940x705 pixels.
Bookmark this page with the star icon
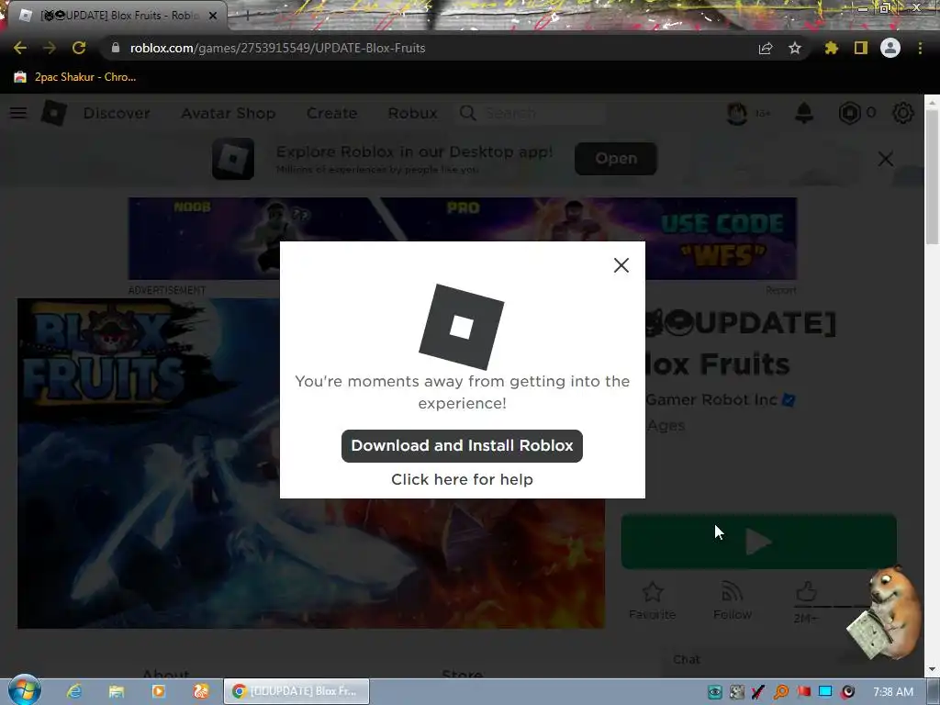pyautogui.click(x=795, y=48)
